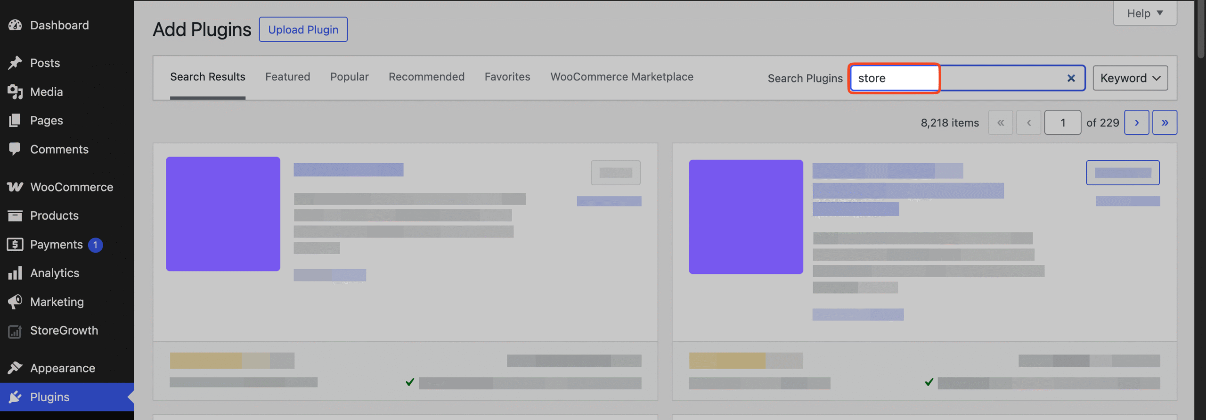This screenshot has width=1206, height=420.
Task: Open WooCommerce menu label
Action: pos(72,187)
